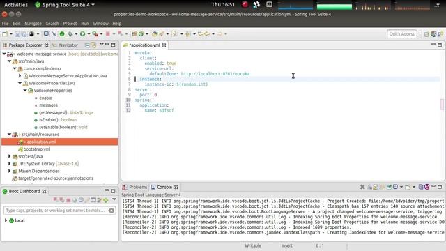The image size is (446, 251).
Task: Click the Quick Access search field
Action: (401, 34)
